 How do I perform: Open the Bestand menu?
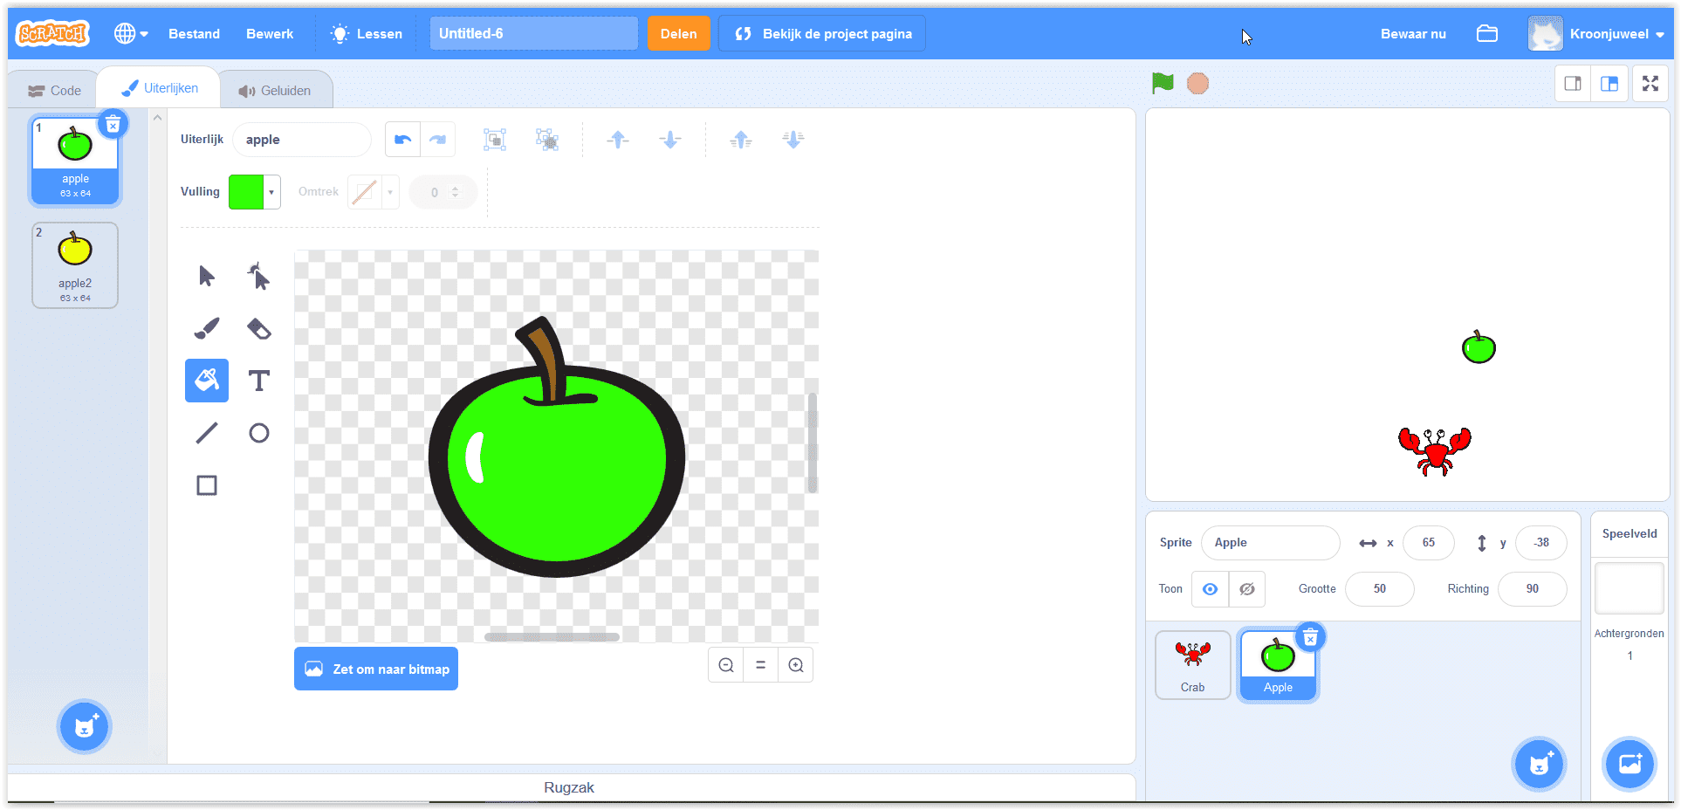click(x=194, y=34)
